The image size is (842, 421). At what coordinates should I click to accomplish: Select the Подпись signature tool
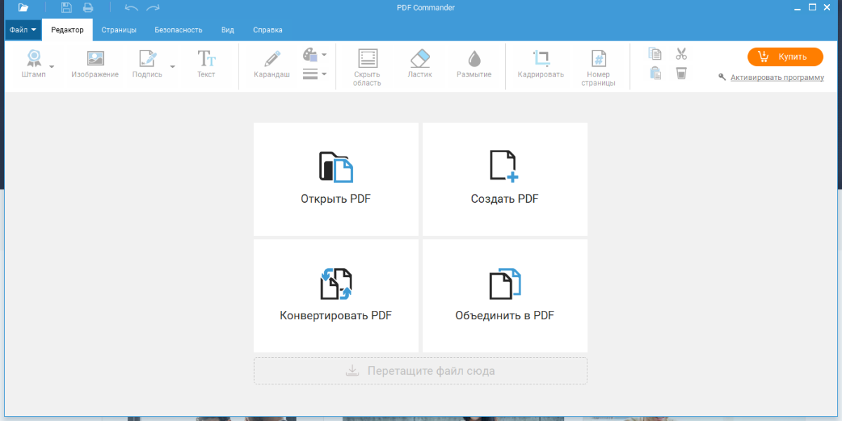(147, 64)
